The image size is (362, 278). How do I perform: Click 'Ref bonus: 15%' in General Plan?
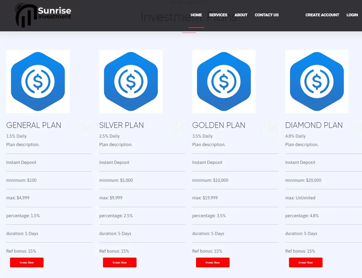21,251
